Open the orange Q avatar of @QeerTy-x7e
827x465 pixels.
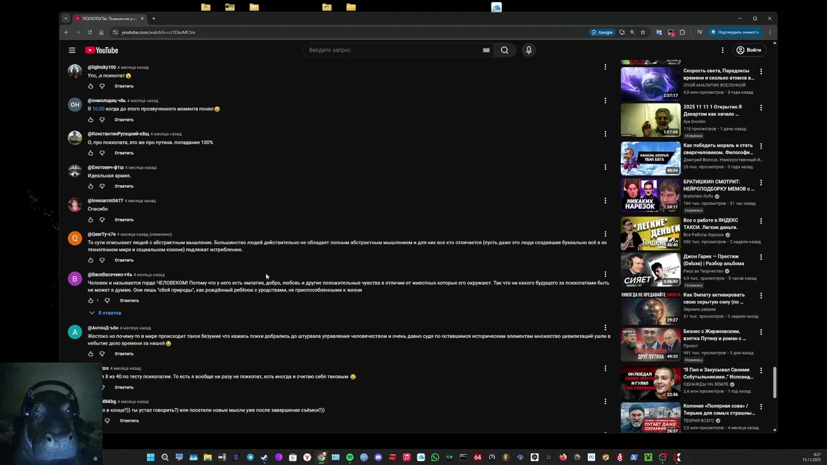75,238
